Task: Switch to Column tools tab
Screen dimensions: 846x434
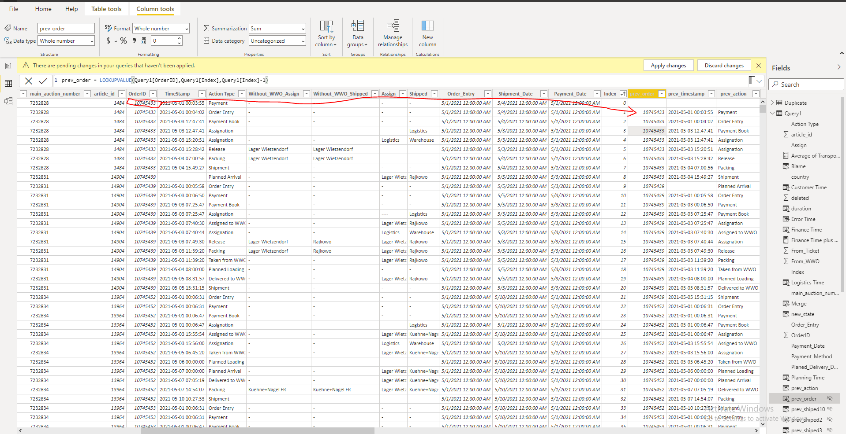Action: [x=155, y=9]
